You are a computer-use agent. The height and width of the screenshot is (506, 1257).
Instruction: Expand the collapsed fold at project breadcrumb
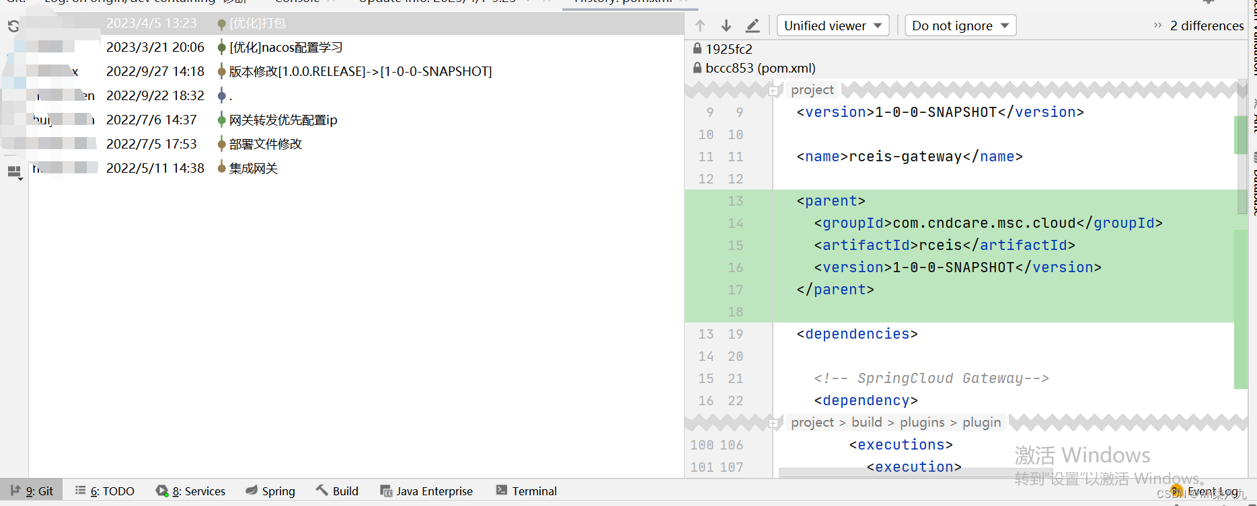click(773, 90)
